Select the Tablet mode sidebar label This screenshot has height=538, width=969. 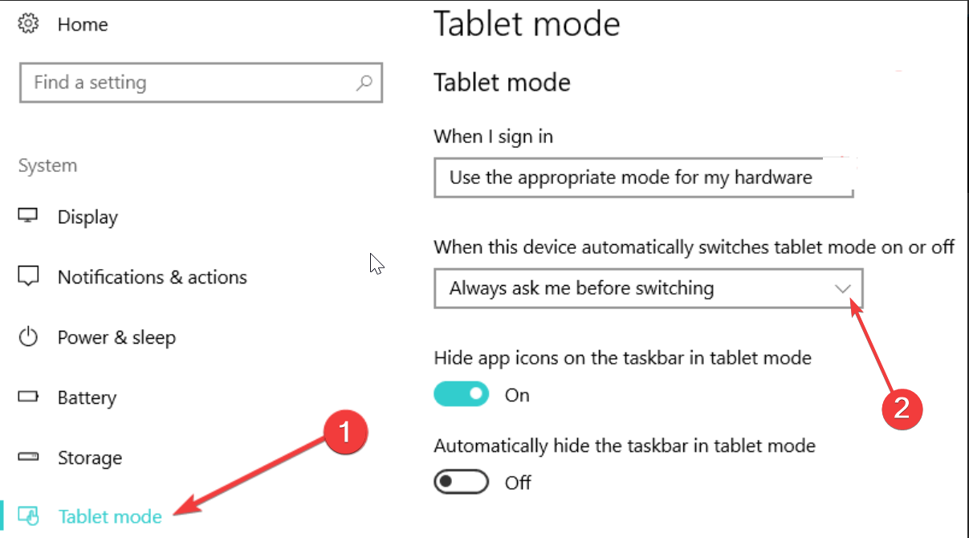click(x=111, y=516)
